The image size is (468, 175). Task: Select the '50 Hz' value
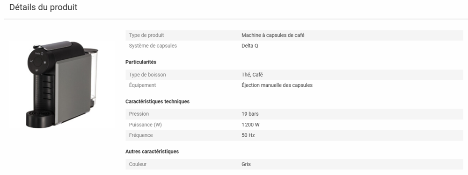[x=248, y=135]
